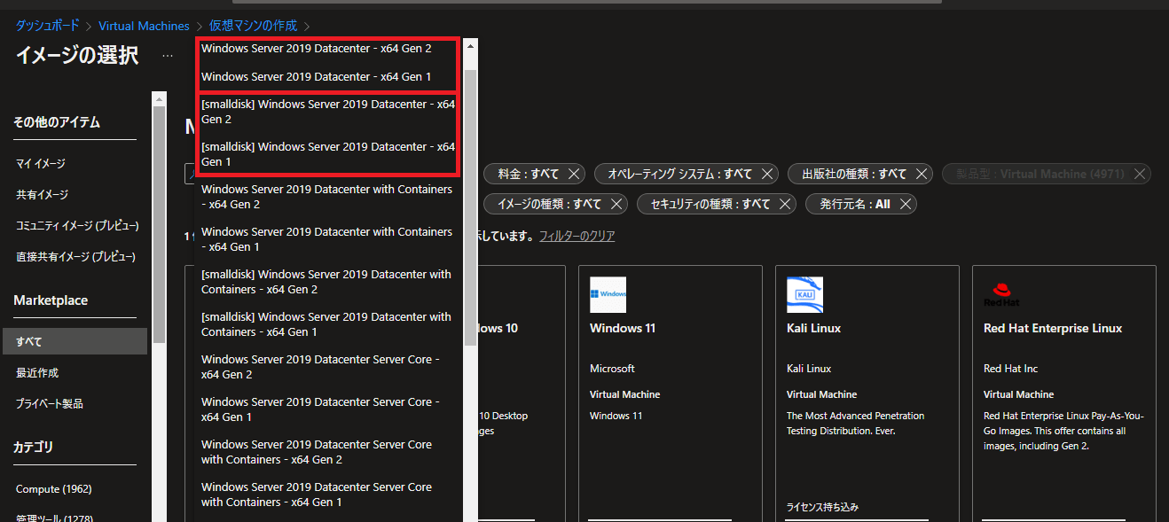Open the イメージの種類 : すべて filter
This screenshot has width=1169, height=522.
[x=549, y=204]
